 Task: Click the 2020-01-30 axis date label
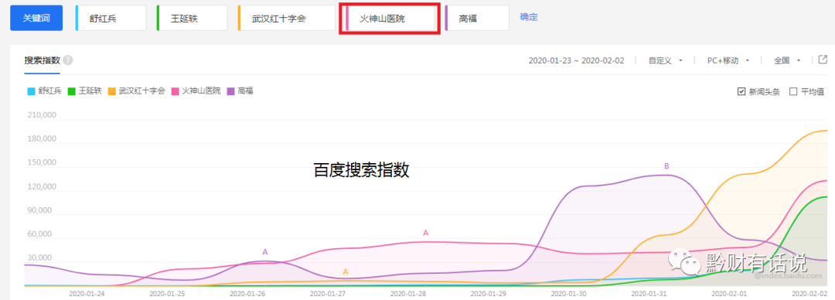(x=568, y=294)
